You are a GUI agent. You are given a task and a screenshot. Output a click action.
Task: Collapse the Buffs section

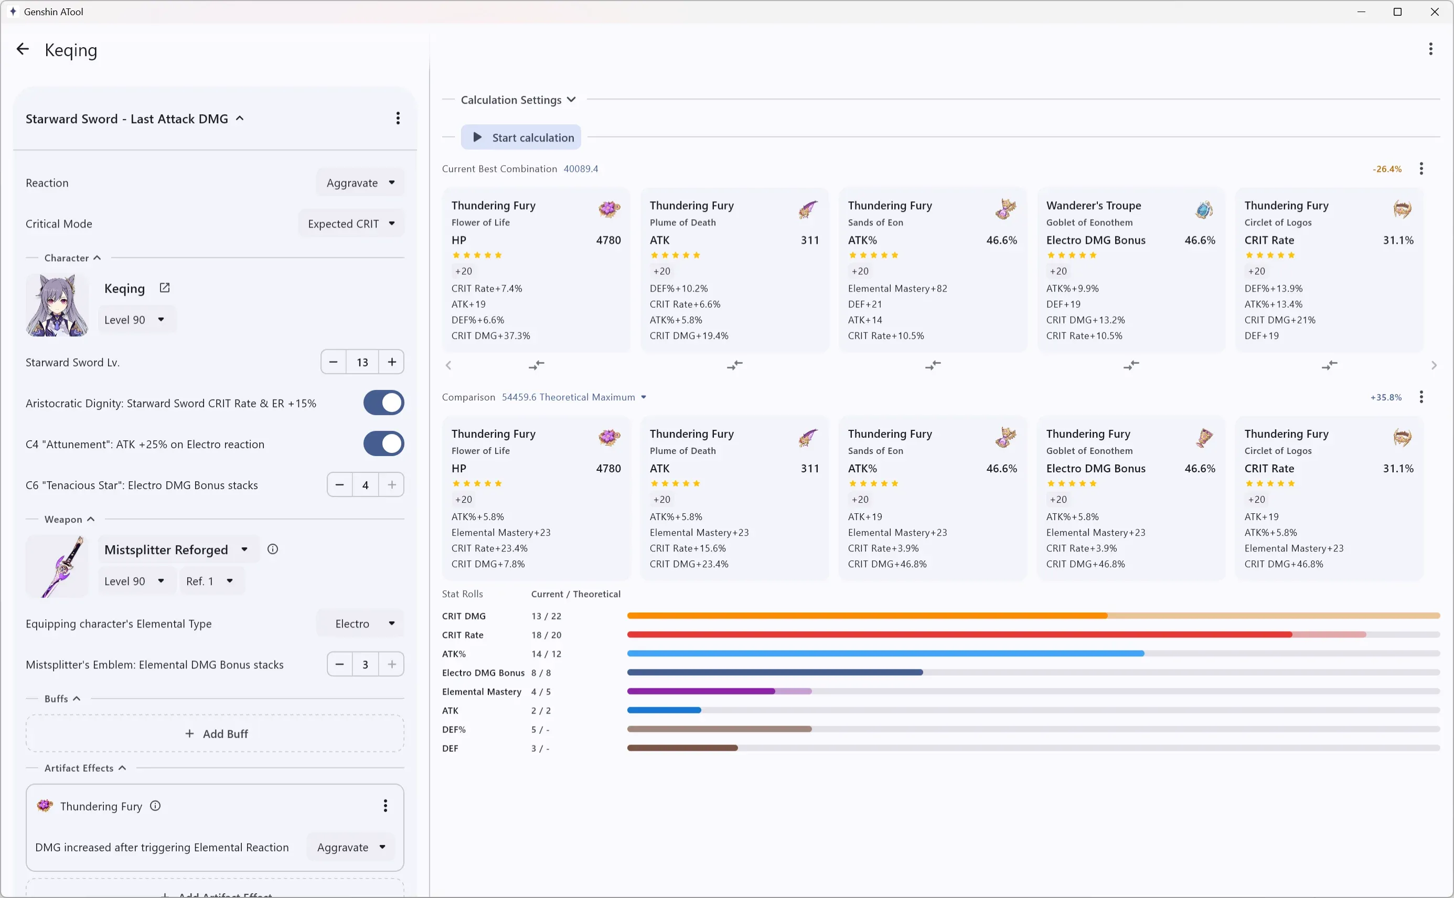coord(62,699)
